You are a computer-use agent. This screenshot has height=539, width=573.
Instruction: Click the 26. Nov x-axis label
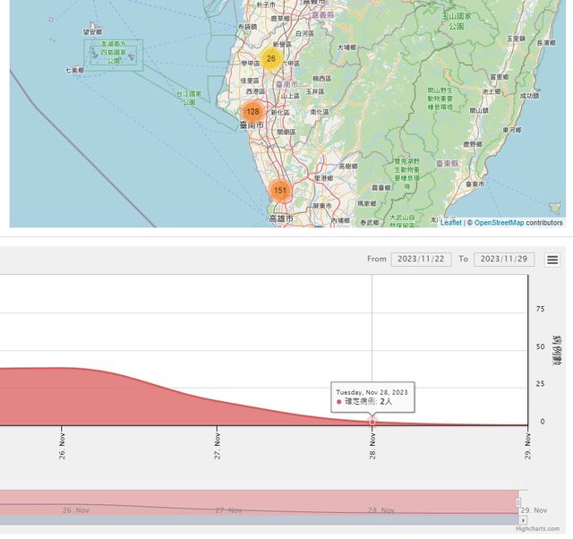(62, 446)
